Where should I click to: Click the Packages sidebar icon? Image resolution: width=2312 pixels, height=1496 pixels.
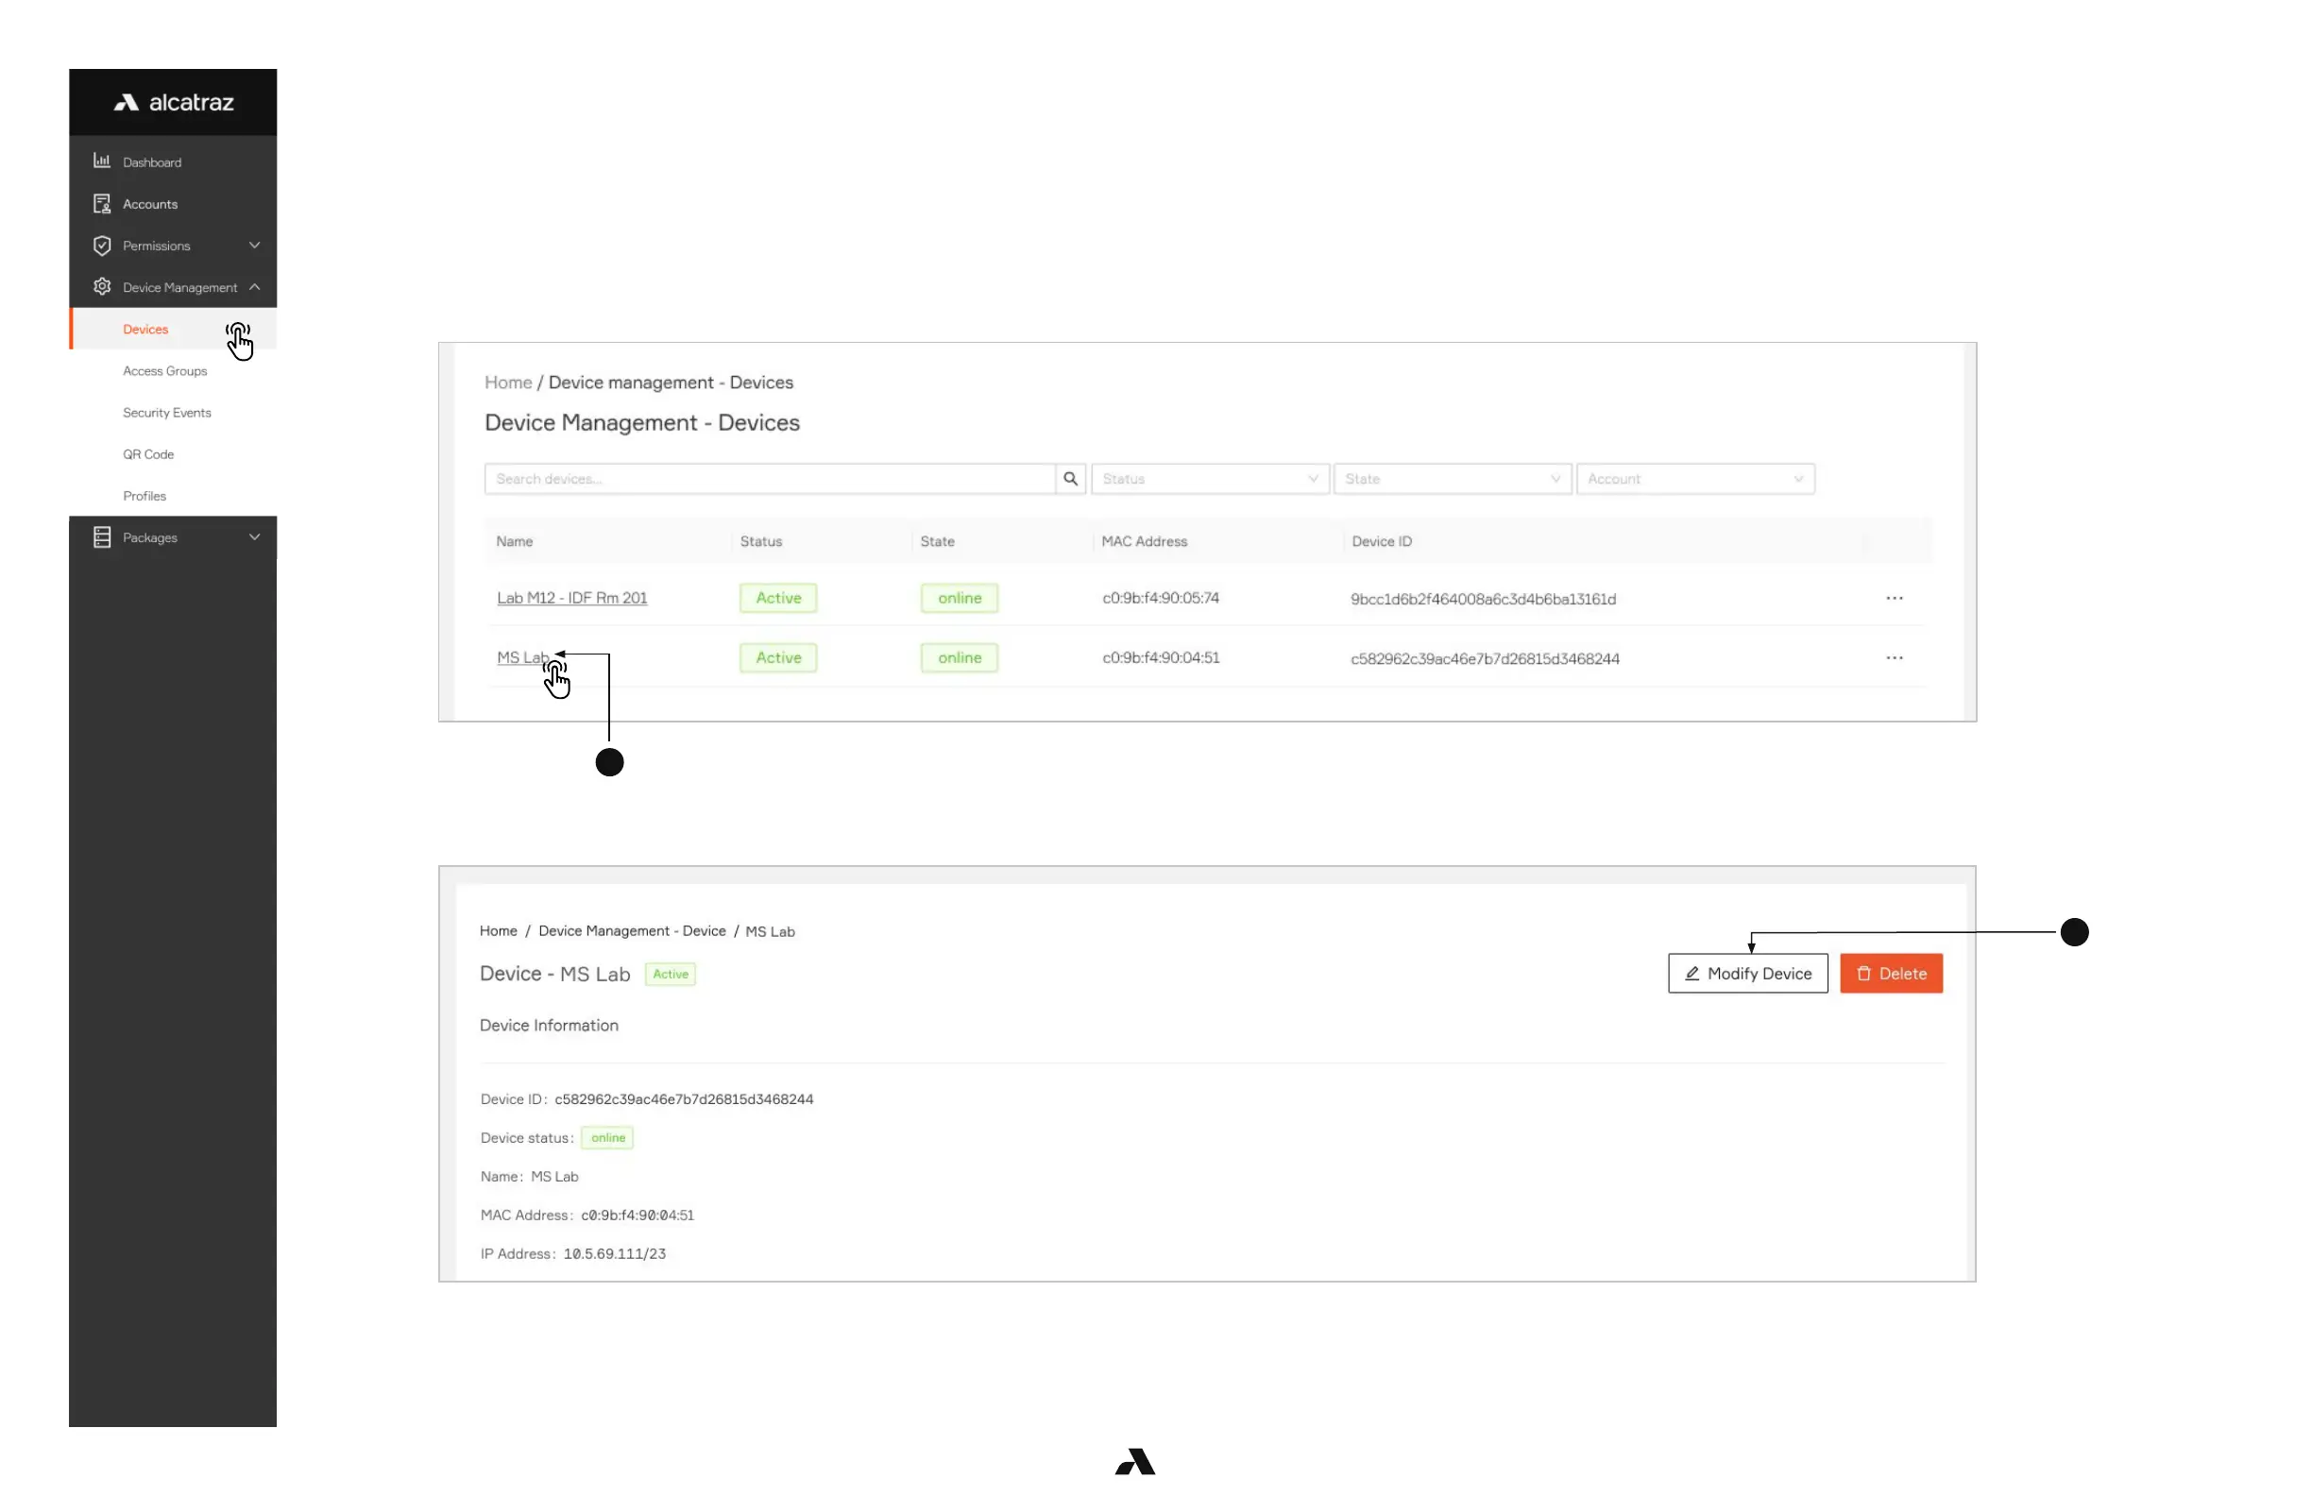pyautogui.click(x=102, y=537)
